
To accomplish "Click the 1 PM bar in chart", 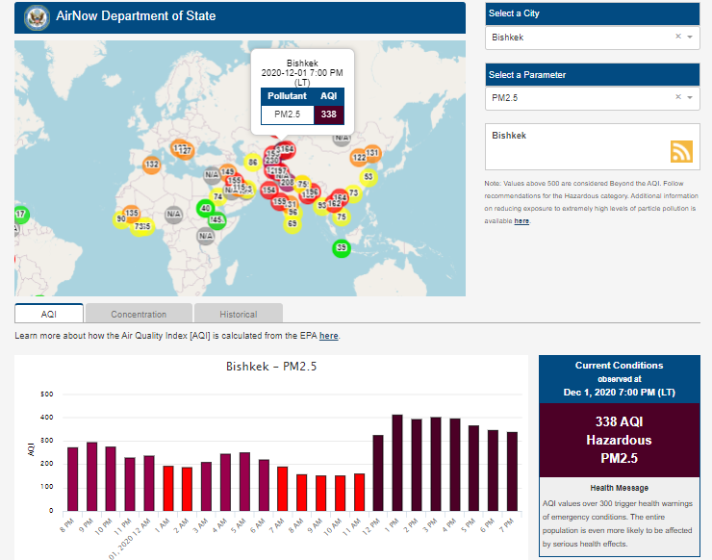I will tap(396, 462).
